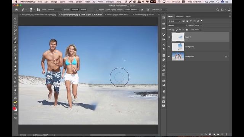Set Source to Pattern
The image size is (244, 137).
tap(83, 10)
